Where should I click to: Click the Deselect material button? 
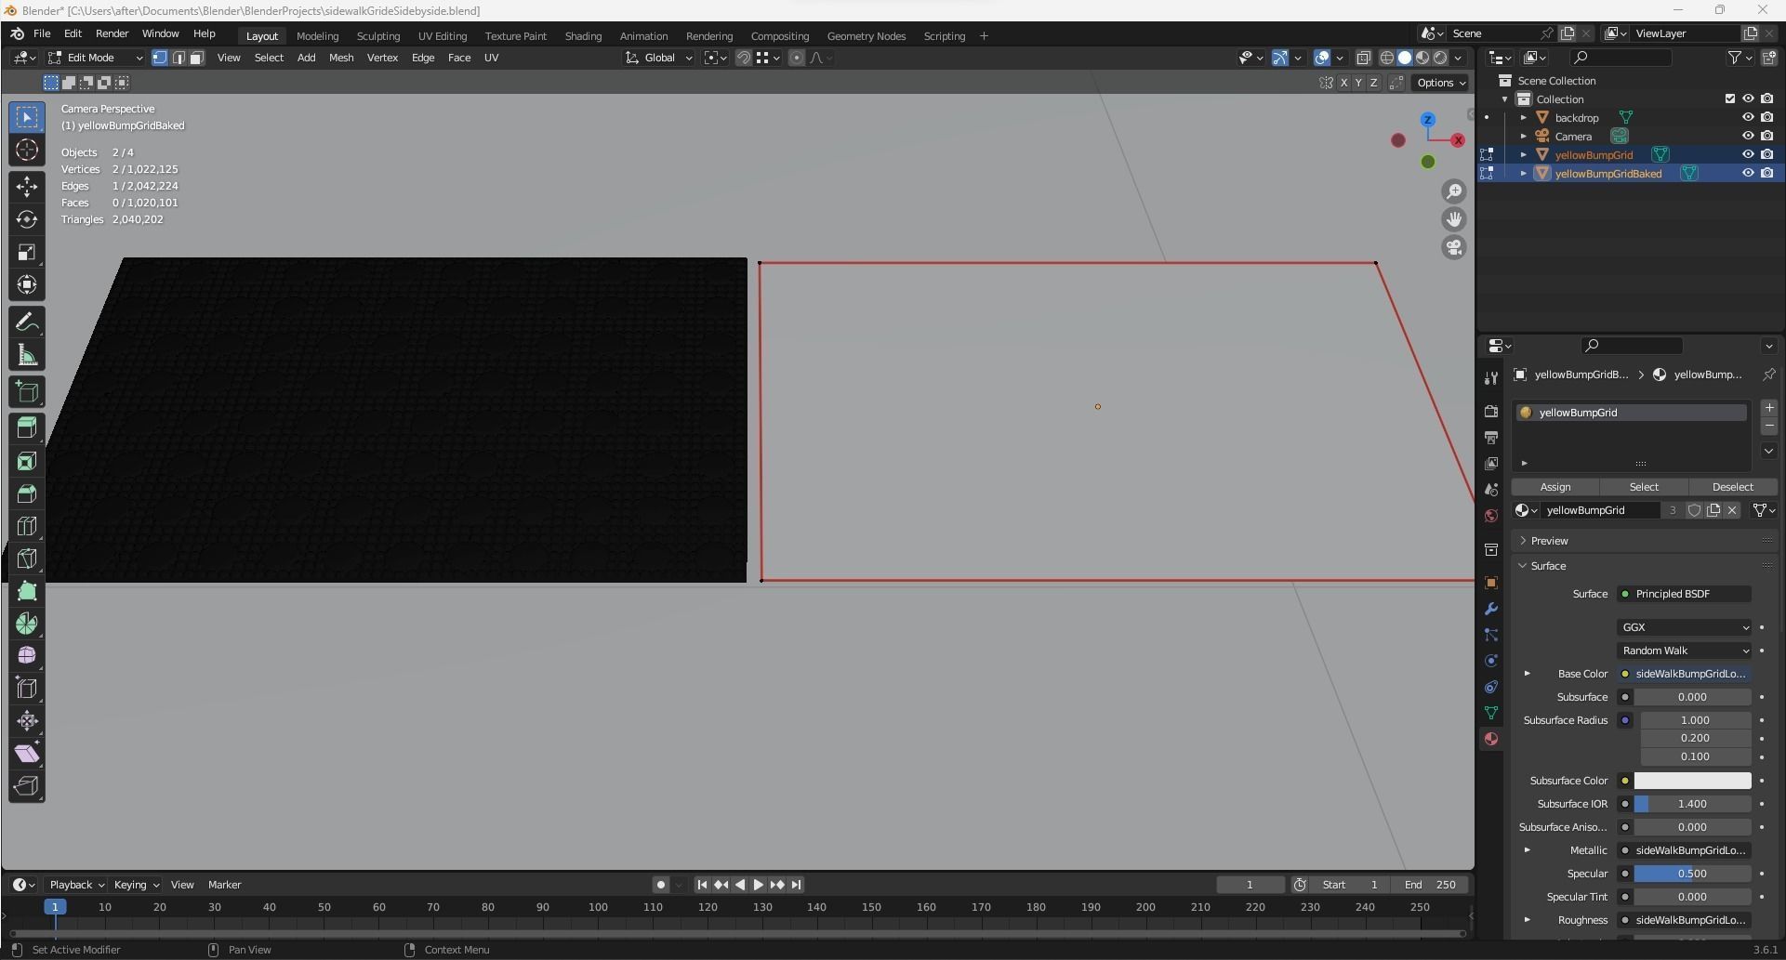1733,487
